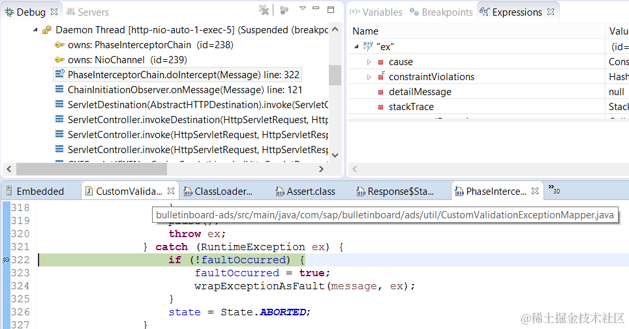Click key icon beside owns: PhaseInterceptorChain

click(x=59, y=45)
